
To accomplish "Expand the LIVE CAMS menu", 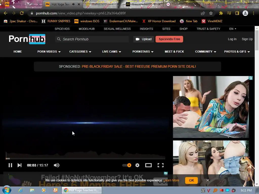I will [112, 52].
